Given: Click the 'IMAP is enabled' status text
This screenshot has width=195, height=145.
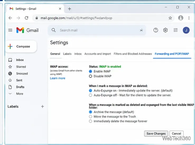Looking at the screenshot, I should (x=110, y=67).
